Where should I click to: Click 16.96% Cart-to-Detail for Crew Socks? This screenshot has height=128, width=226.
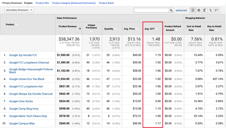point(198,101)
